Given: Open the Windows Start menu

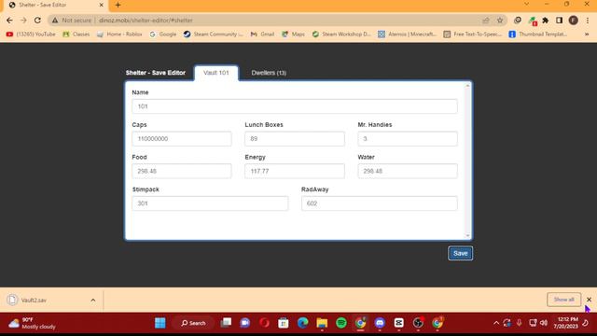Looking at the screenshot, I should 160,323.
